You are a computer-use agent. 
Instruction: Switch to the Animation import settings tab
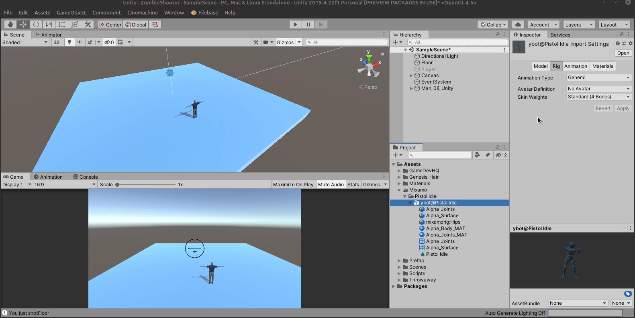(576, 66)
